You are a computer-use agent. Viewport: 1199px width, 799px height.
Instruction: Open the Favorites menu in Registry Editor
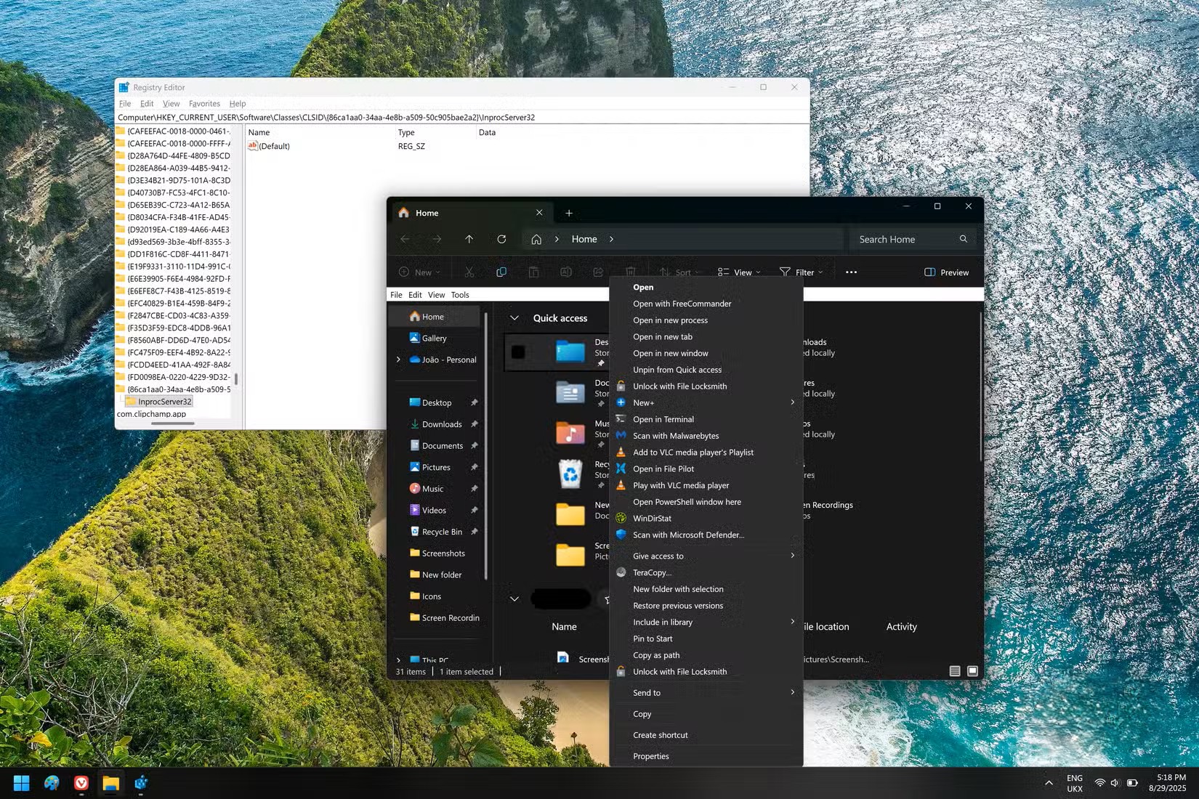[x=204, y=103]
